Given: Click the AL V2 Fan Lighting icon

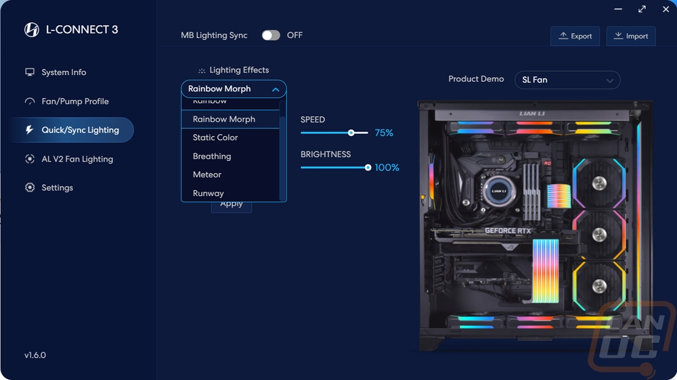Looking at the screenshot, I should (29, 159).
